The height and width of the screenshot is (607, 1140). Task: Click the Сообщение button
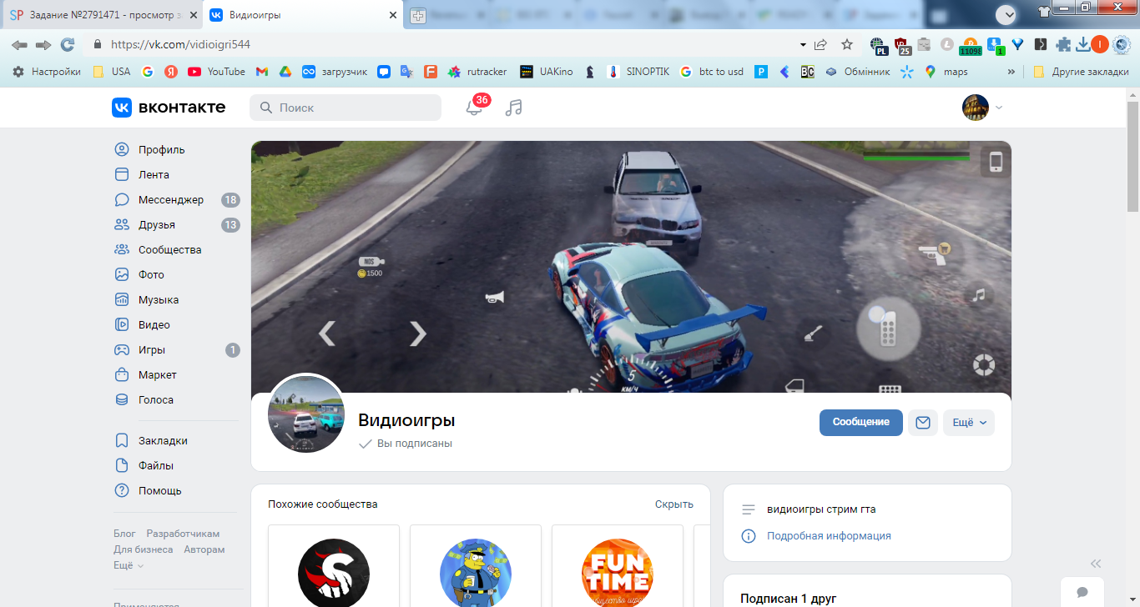[861, 423]
